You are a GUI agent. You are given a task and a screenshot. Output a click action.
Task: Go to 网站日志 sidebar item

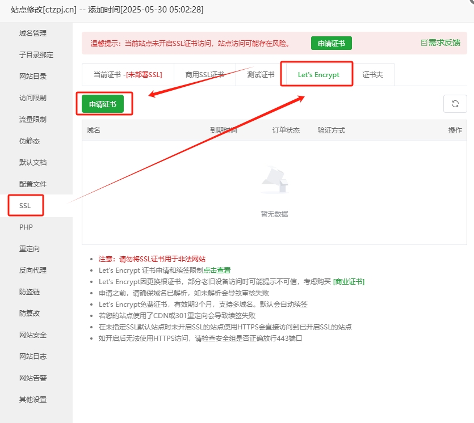coord(33,357)
